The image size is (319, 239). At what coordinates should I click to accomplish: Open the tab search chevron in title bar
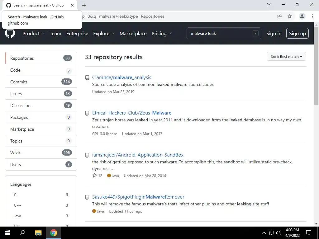[x=269, y=4]
